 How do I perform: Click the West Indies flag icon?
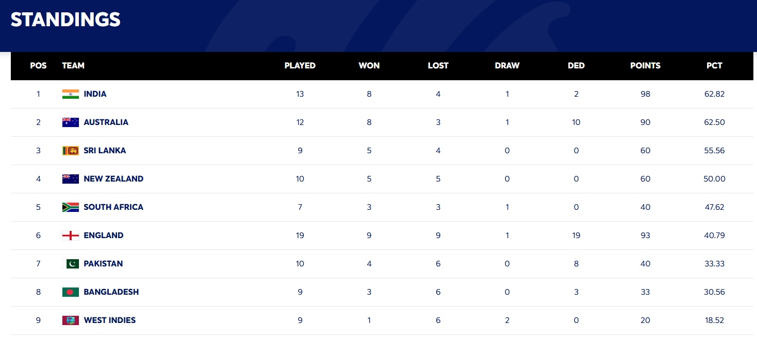click(70, 320)
